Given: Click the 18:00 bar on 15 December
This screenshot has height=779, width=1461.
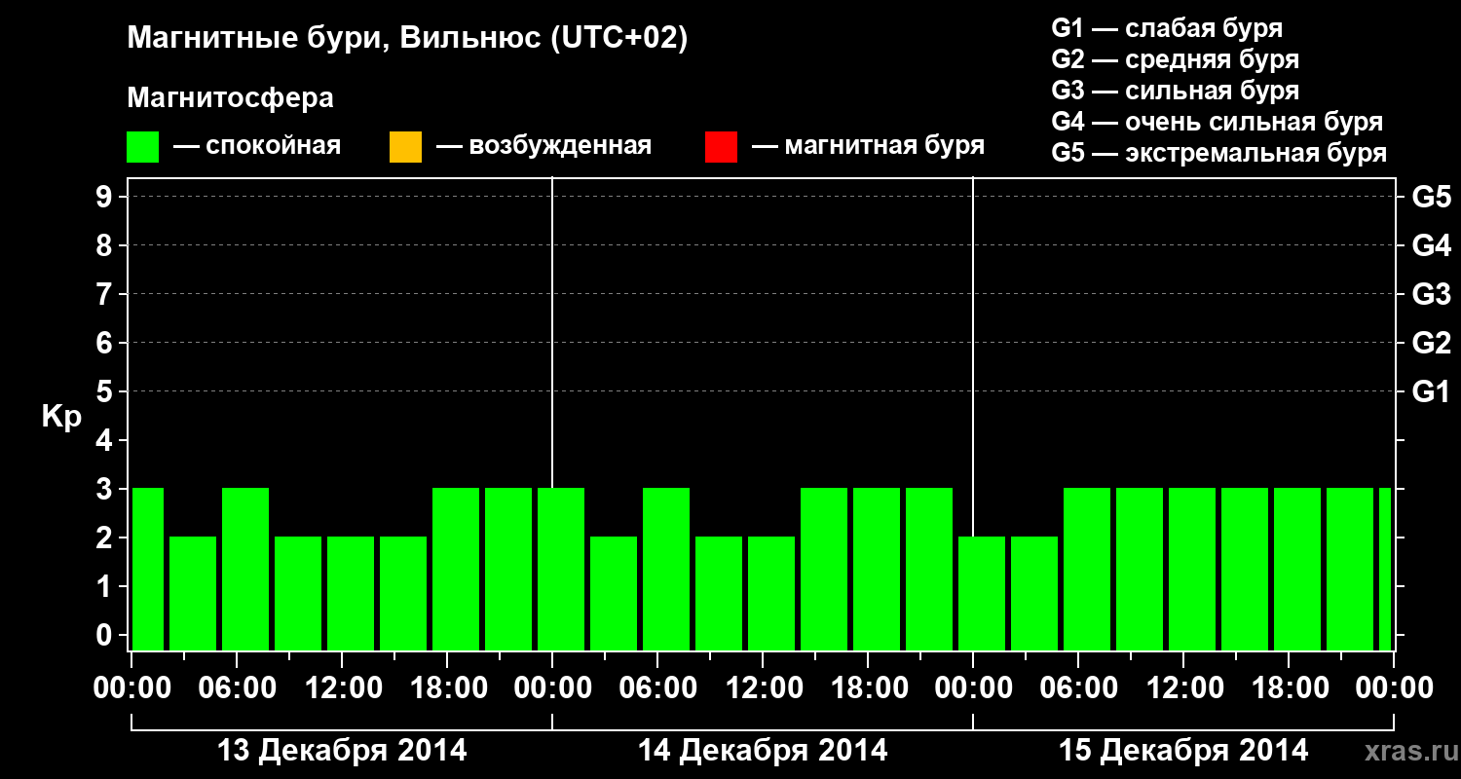Looking at the screenshot, I should (1297, 569).
